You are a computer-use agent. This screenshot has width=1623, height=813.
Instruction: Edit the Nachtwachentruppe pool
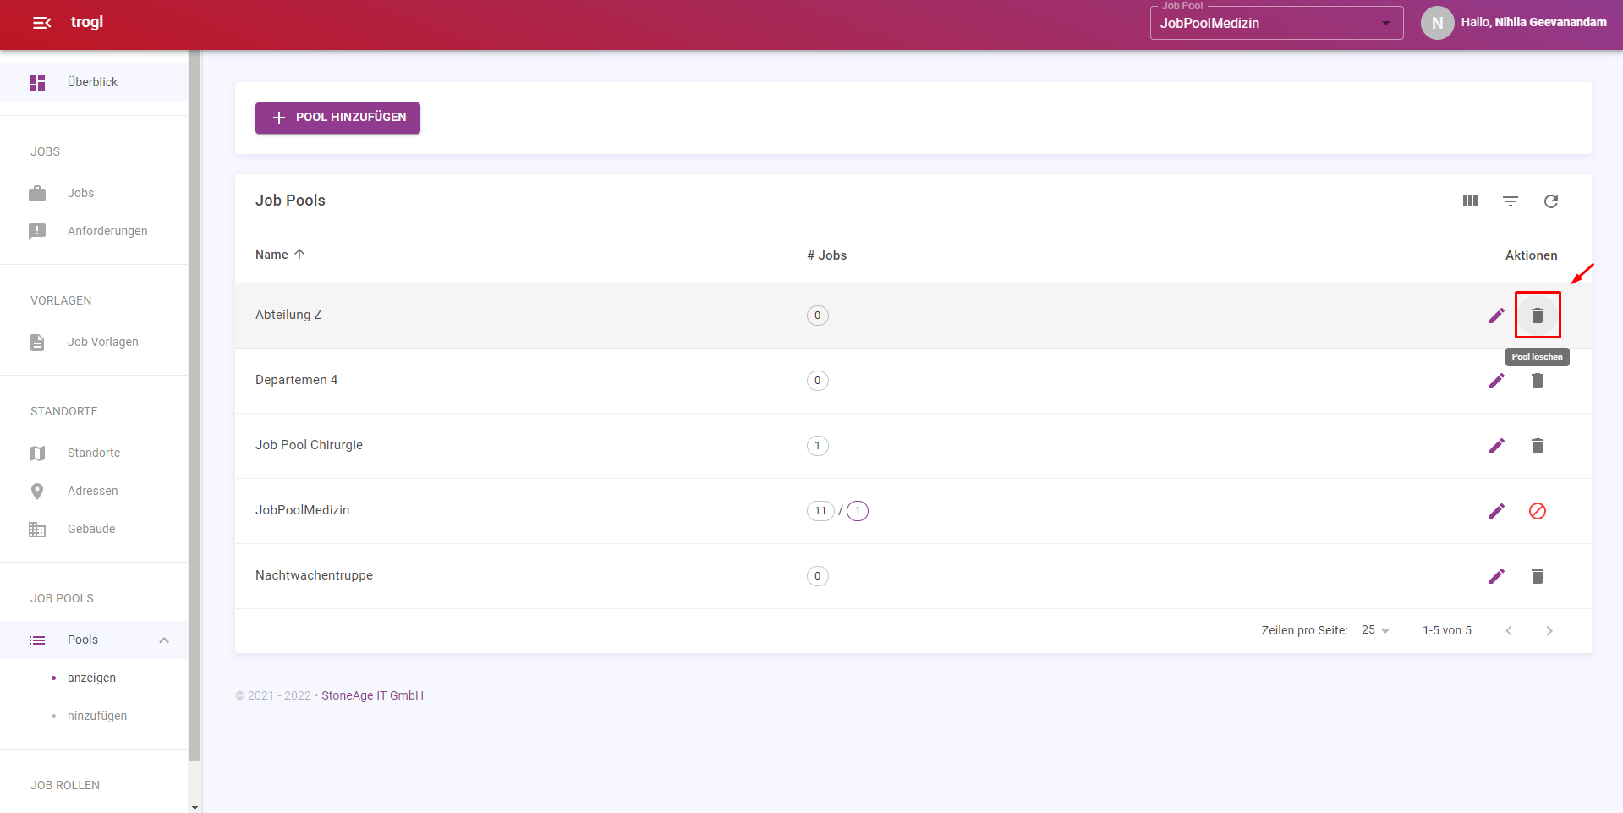[1497, 576]
